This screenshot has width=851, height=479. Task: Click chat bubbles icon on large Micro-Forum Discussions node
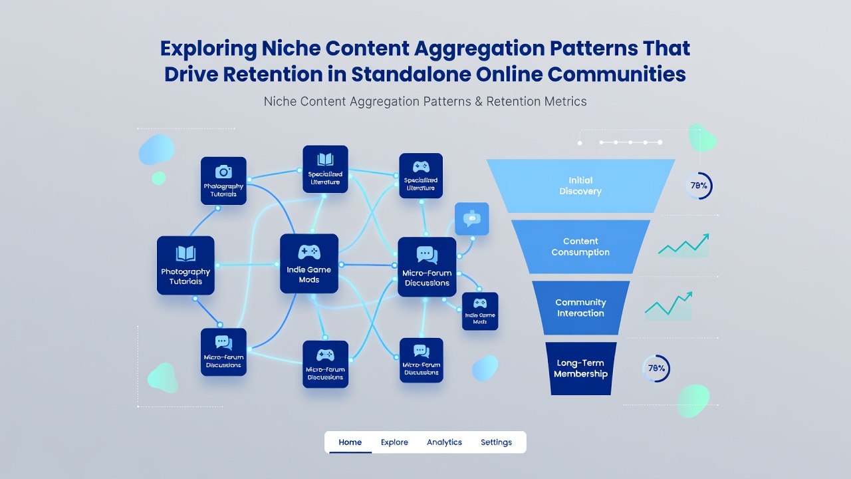(427, 255)
